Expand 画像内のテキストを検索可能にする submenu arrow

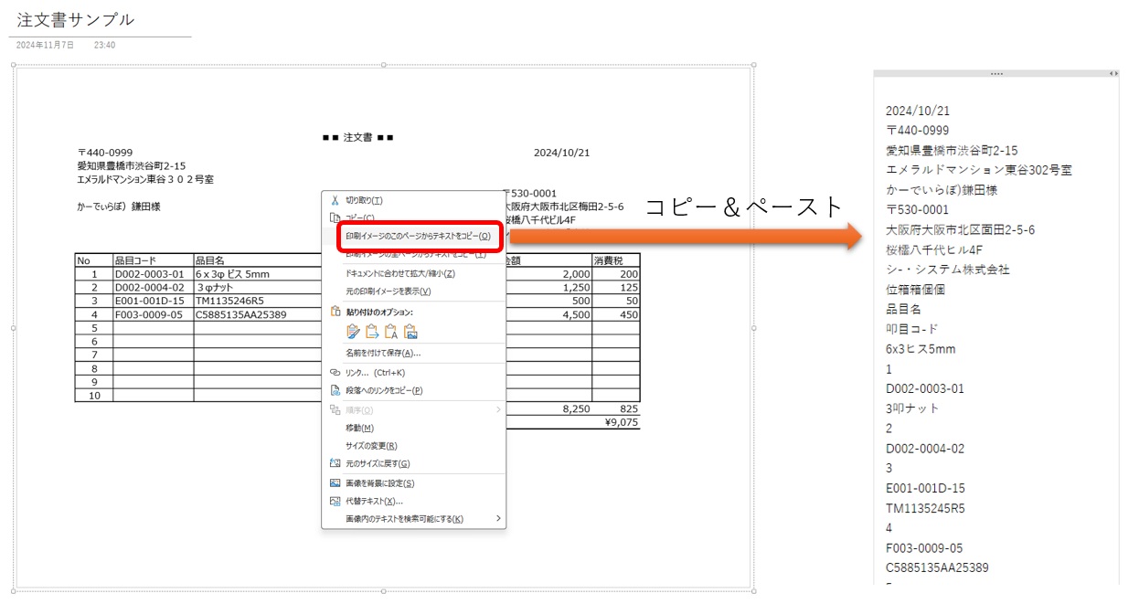pos(498,519)
